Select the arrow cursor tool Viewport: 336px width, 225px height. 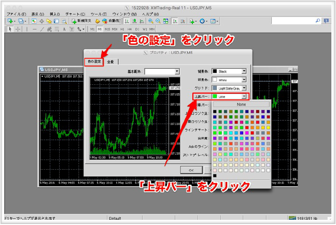pos(10,29)
